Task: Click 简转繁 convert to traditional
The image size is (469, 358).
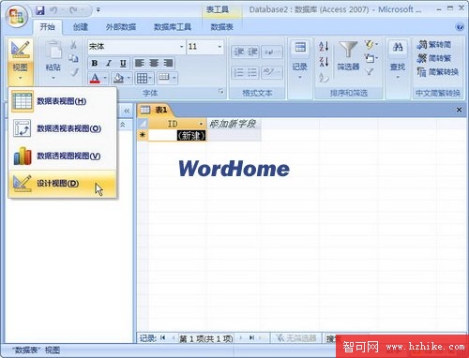Action: (433, 58)
